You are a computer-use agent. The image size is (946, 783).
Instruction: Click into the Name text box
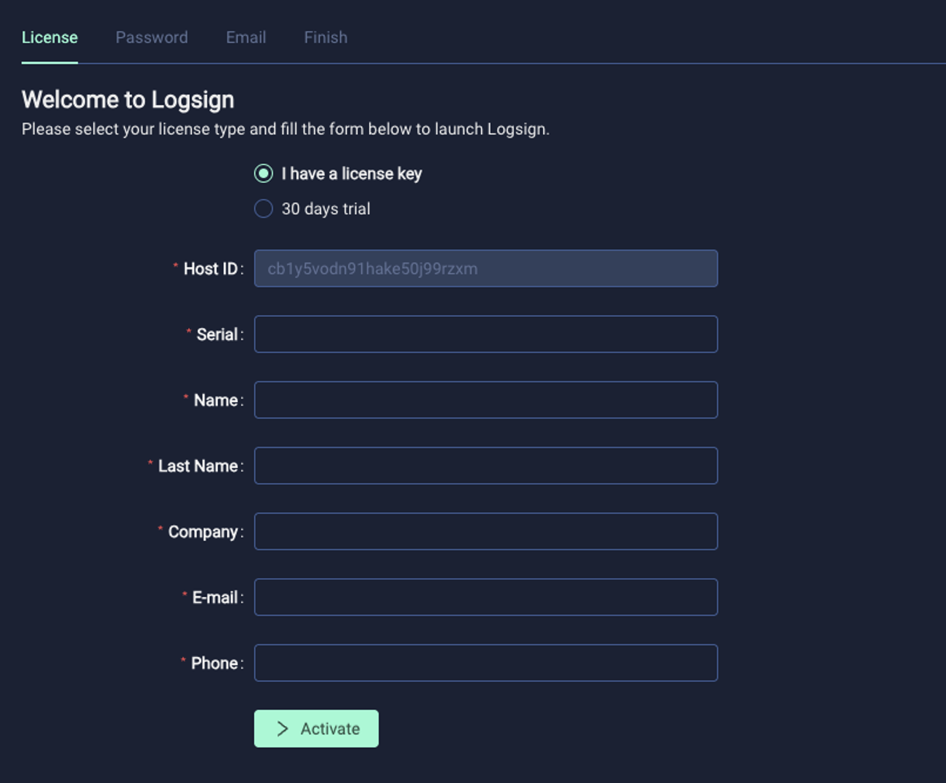click(486, 400)
